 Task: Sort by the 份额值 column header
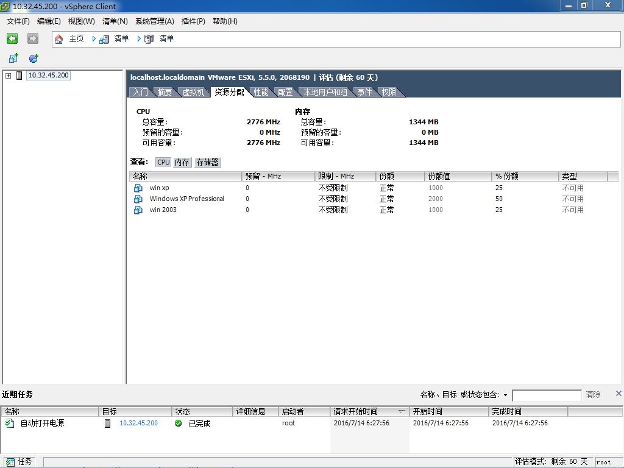(x=458, y=176)
